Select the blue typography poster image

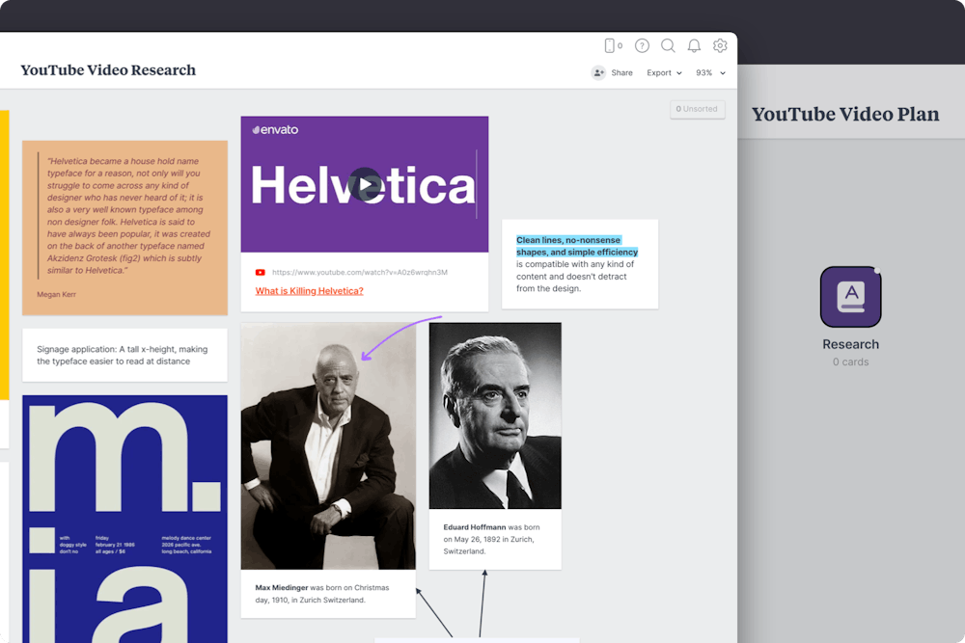(x=124, y=519)
